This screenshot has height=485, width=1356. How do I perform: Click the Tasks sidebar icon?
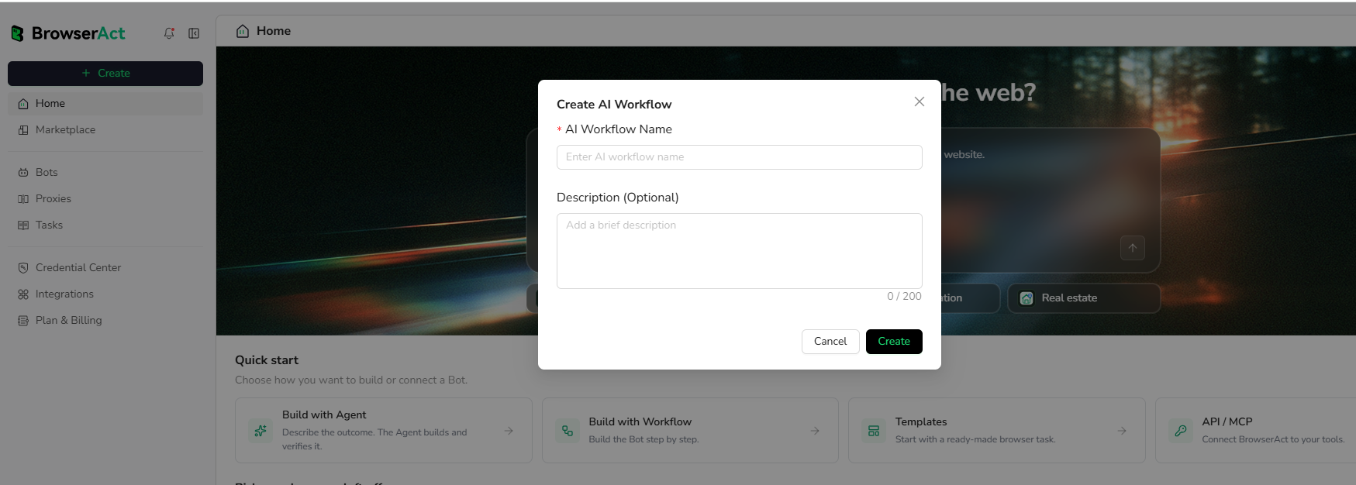pos(23,225)
